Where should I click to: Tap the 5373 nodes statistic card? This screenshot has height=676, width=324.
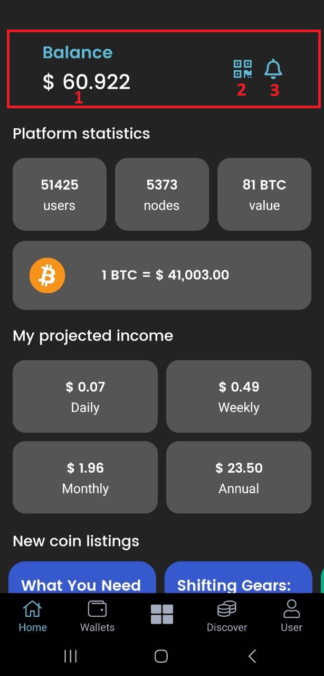click(x=162, y=194)
